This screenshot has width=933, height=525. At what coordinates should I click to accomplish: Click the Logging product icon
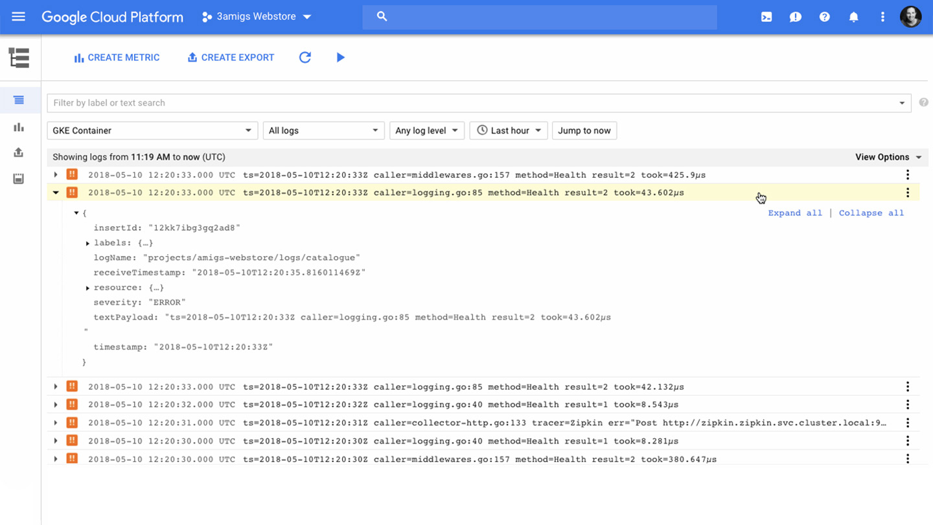19,58
